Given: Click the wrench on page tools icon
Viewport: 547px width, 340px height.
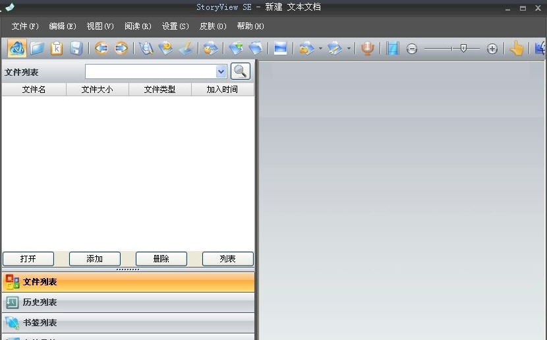Looking at the screenshot, I should point(335,49).
